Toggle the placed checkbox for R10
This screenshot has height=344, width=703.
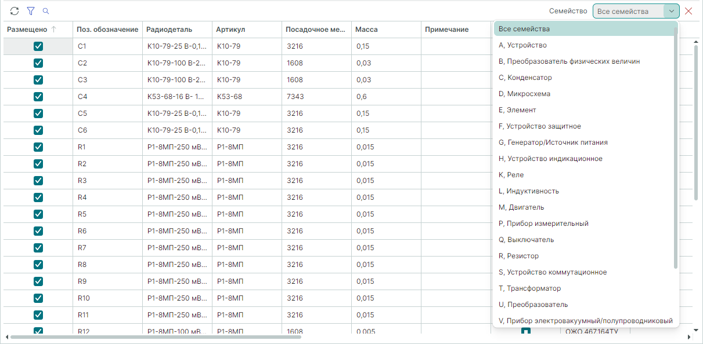point(38,298)
